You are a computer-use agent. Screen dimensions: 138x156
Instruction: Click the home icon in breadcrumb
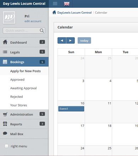click(54, 12)
